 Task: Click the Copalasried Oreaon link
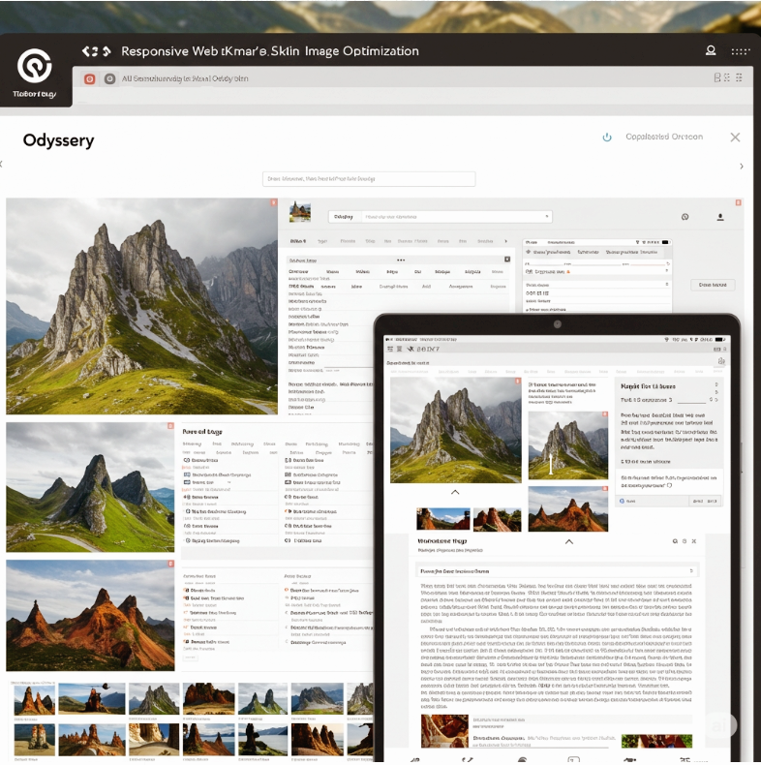(x=664, y=137)
